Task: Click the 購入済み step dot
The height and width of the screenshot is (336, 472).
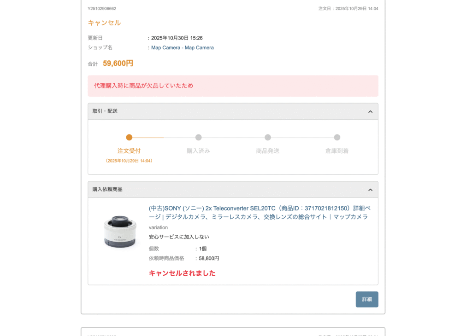Action: [198, 137]
